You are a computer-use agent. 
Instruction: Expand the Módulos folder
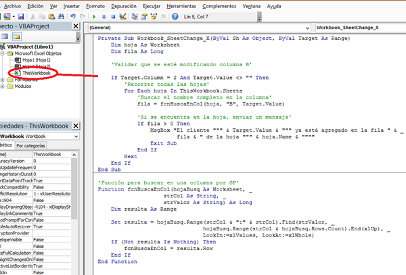click(3, 87)
